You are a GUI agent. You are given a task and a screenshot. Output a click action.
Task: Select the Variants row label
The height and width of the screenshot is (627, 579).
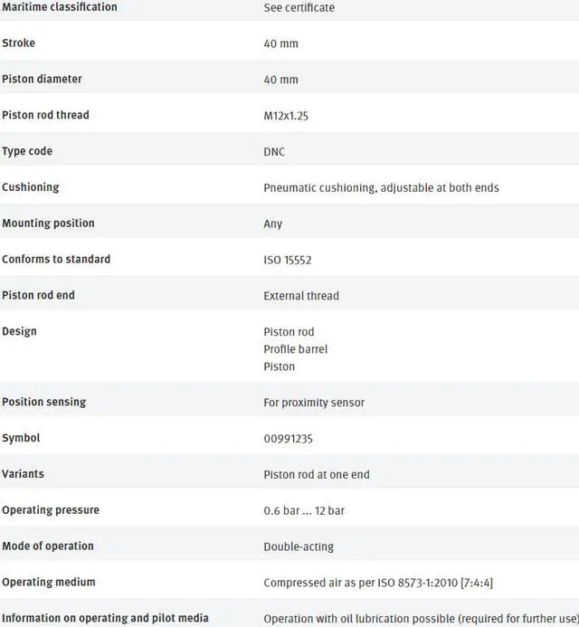23,474
